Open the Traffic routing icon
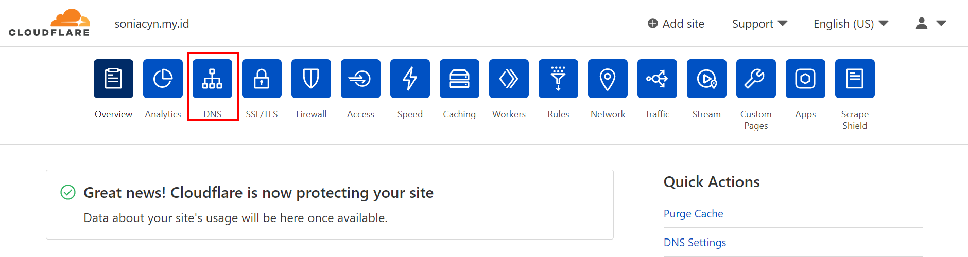Viewport: 968px width, 257px height. click(657, 79)
